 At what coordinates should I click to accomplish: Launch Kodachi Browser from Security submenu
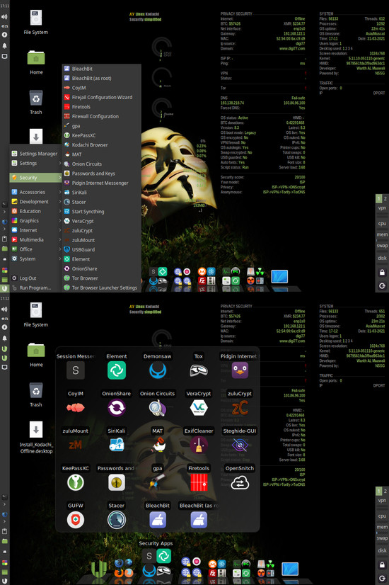coord(101,144)
